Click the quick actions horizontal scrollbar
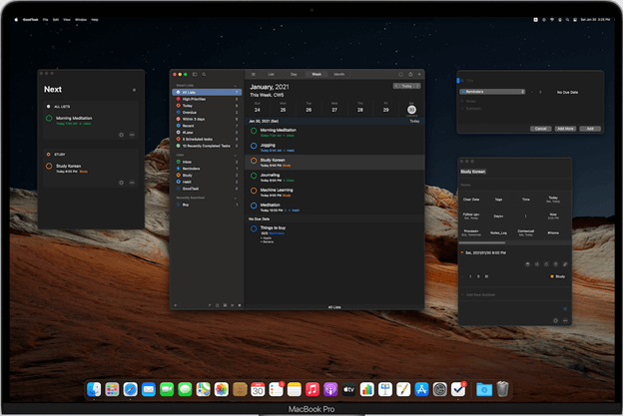Screen dimensions: 623x416 coord(483,242)
